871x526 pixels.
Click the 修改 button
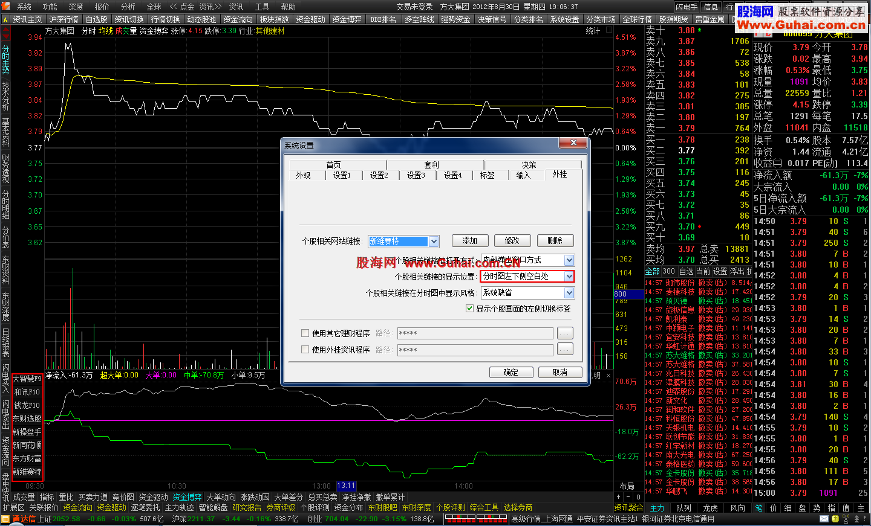point(512,240)
